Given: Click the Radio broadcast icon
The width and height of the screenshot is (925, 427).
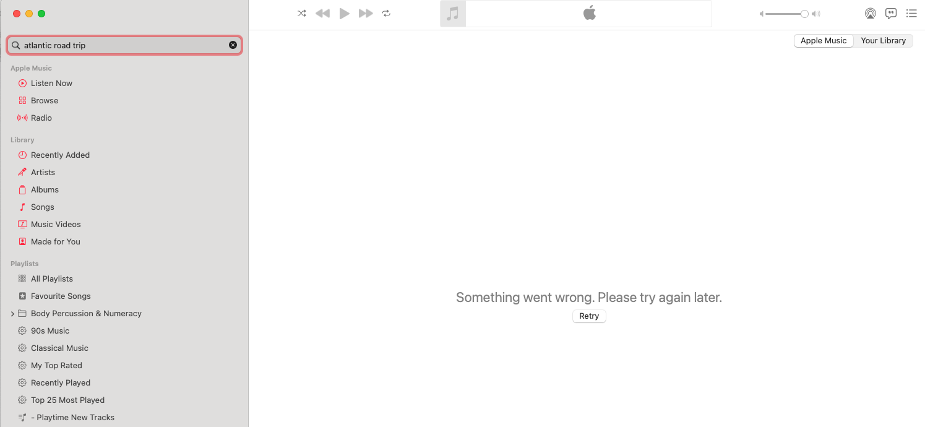Looking at the screenshot, I should click(x=22, y=118).
